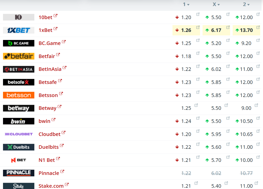Click the external link icon beside Cloudbet 10.65 odds
This screenshot has height=189, width=263.
click(258, 131)
